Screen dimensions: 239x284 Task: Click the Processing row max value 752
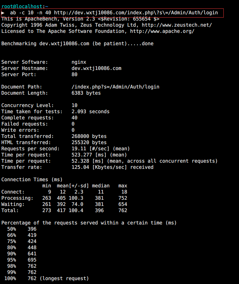click(123, 198)
